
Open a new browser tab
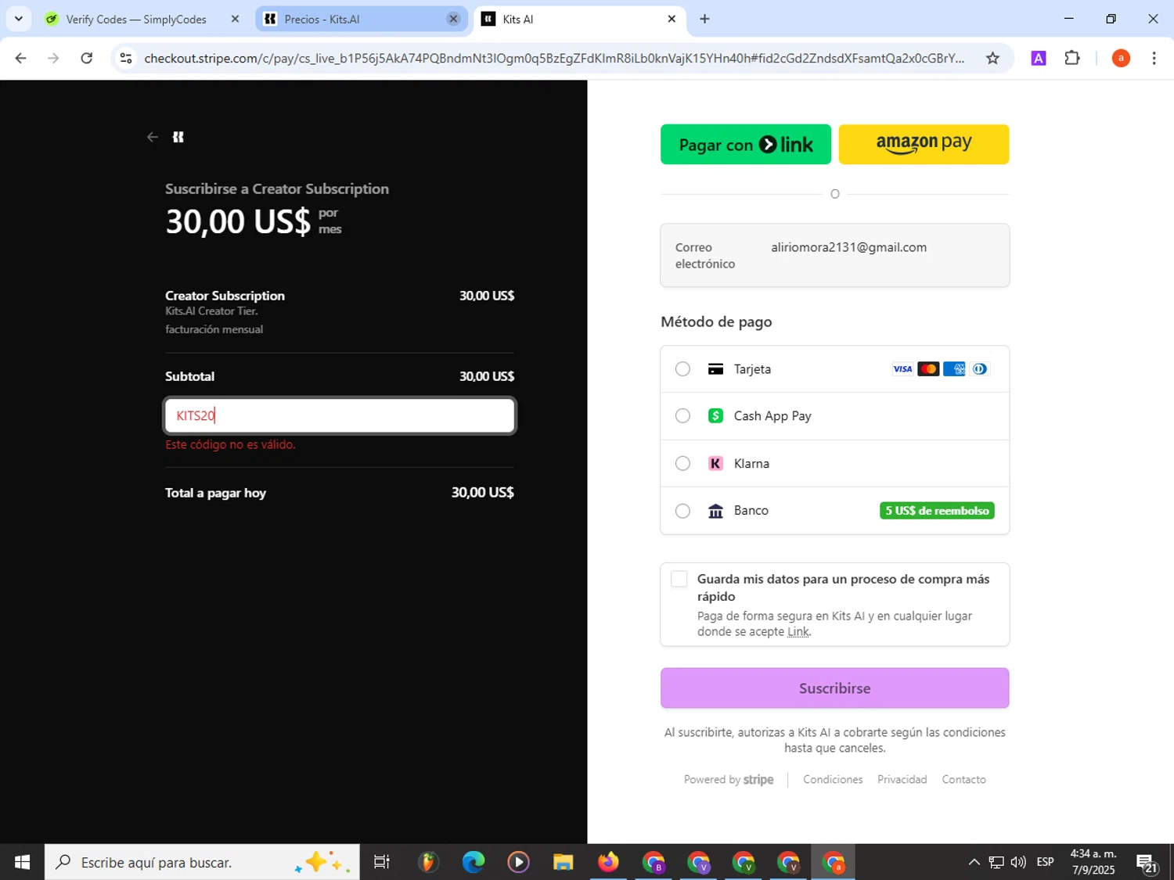click(x=704, y=19)
